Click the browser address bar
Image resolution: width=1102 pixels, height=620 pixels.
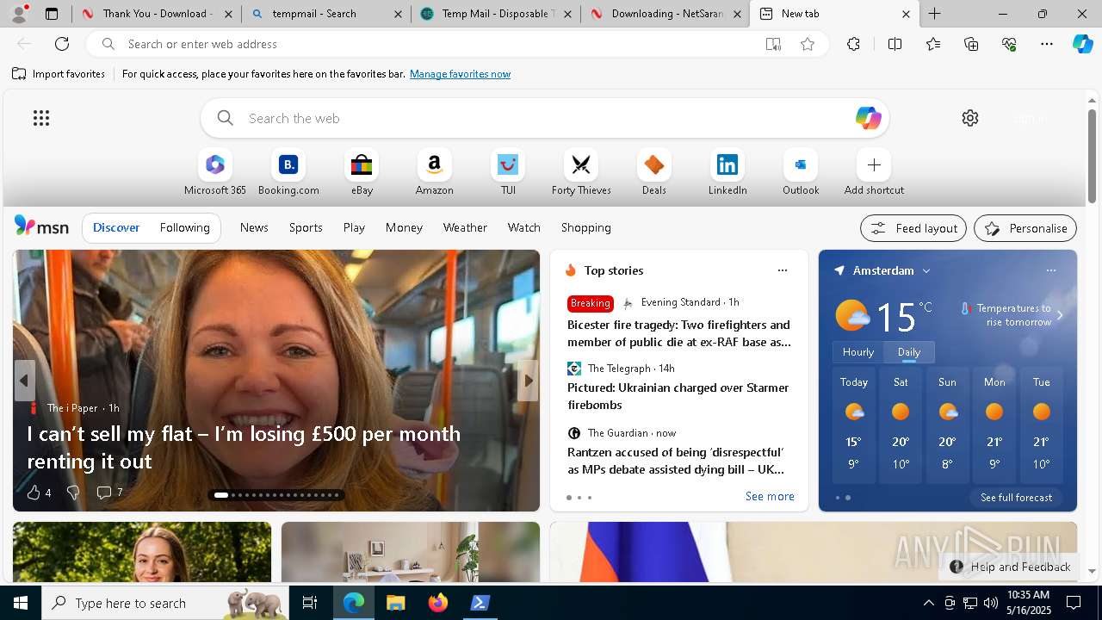439,44
